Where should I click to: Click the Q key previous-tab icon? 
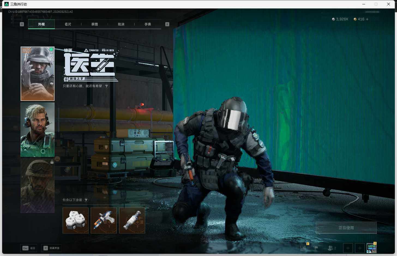pos(22,24)
